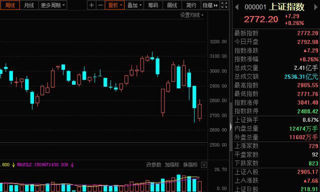Click the last red candlestick on chart
Screen dimensions: 320x192
[199, 111]
